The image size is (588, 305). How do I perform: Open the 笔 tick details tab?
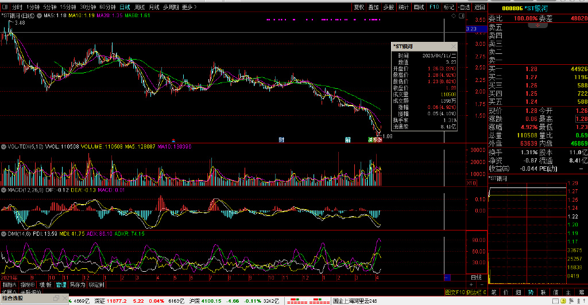(493, 292)
